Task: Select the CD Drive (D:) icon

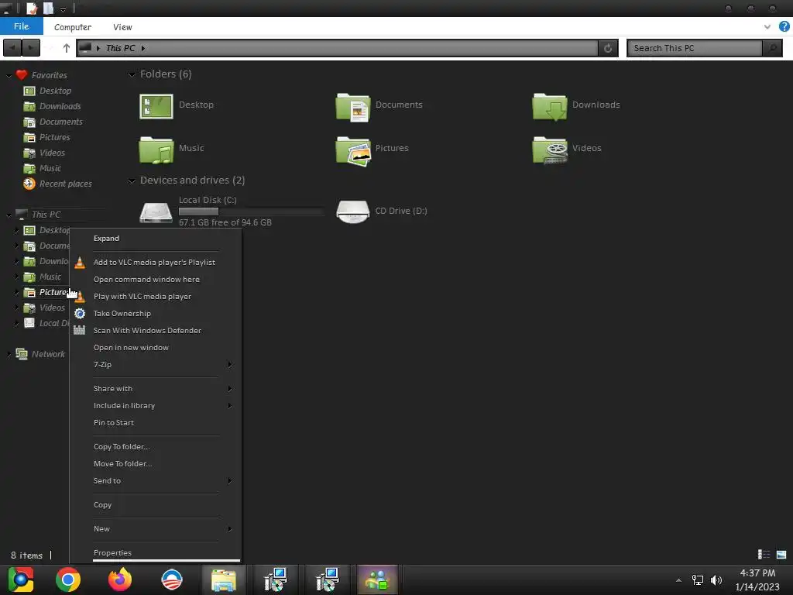Action: coord(353,211)
